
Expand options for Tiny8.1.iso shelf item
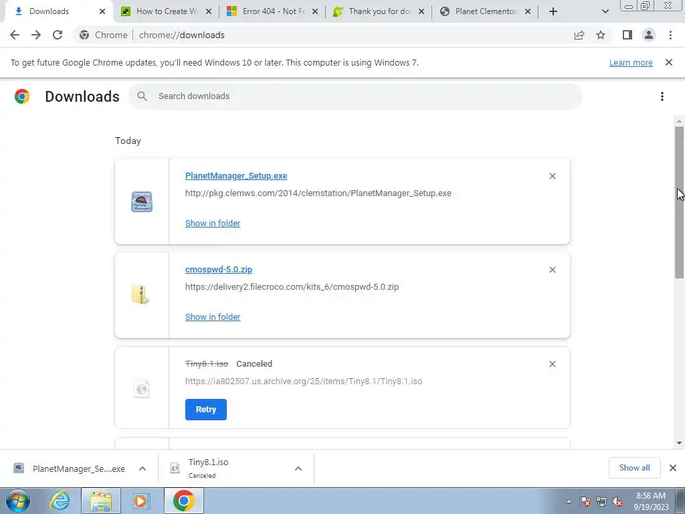[x=298, y=468]
